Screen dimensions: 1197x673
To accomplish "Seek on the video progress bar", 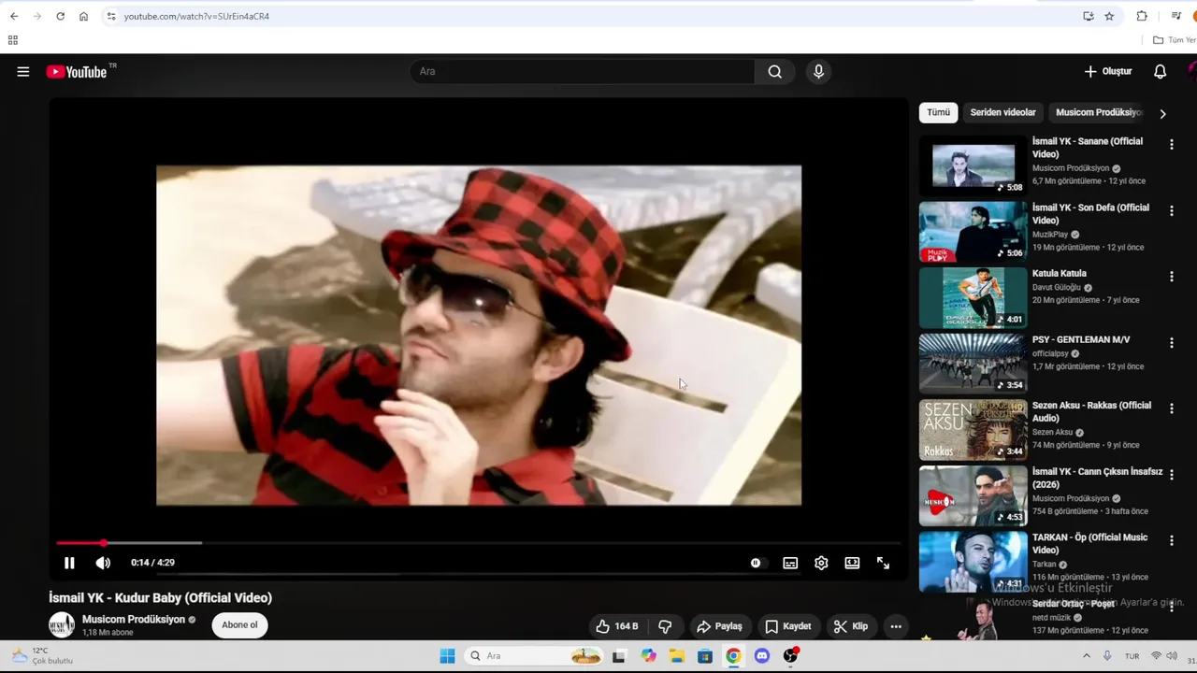I will point(479,542).
